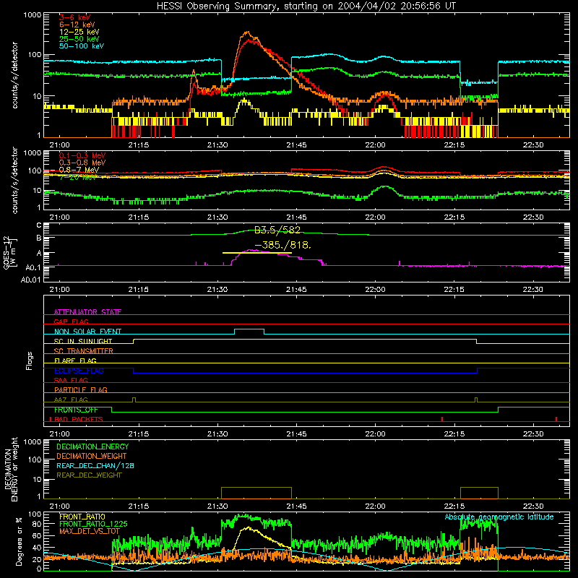The image size is (578, 578).
Task: Select the PARTICLE_FLAG label
Action: [x=81, y=389]
